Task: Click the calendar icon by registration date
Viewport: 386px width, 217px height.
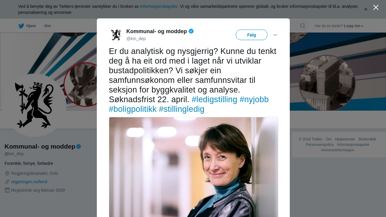Action: click(x=7, y=190)
